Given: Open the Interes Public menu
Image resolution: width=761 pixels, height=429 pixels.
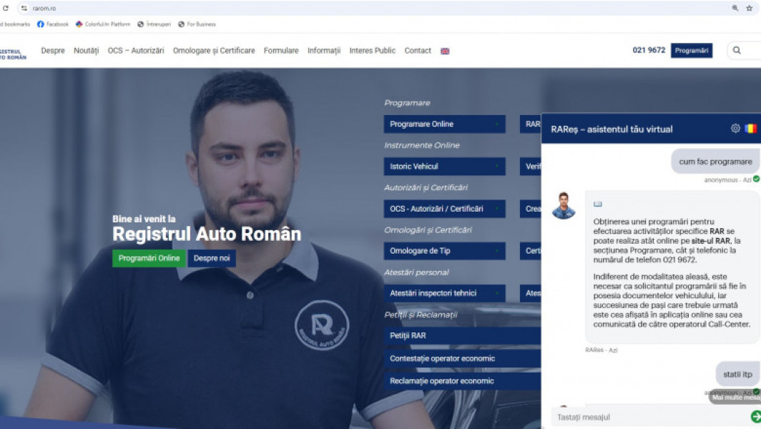Looking at the screenshot, I should click(x=372, y=51).
